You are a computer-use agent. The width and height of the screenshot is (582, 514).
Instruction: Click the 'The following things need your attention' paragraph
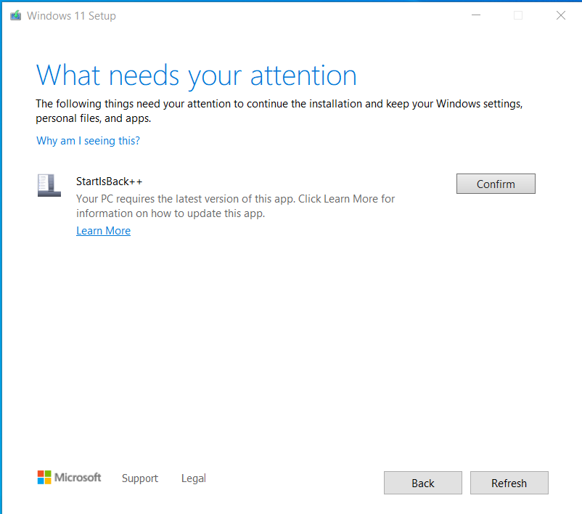point(279,111)
